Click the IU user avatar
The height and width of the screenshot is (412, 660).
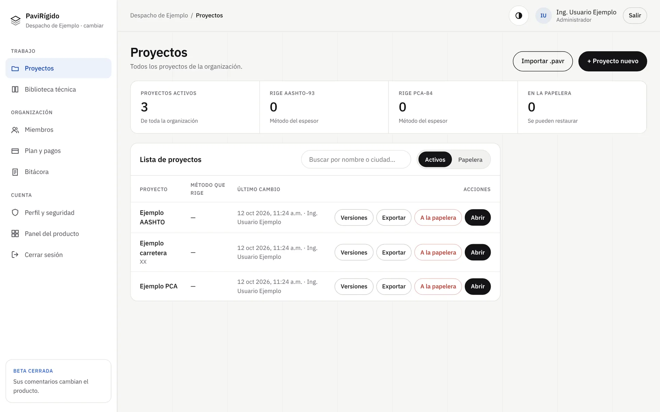coord(543,15)
